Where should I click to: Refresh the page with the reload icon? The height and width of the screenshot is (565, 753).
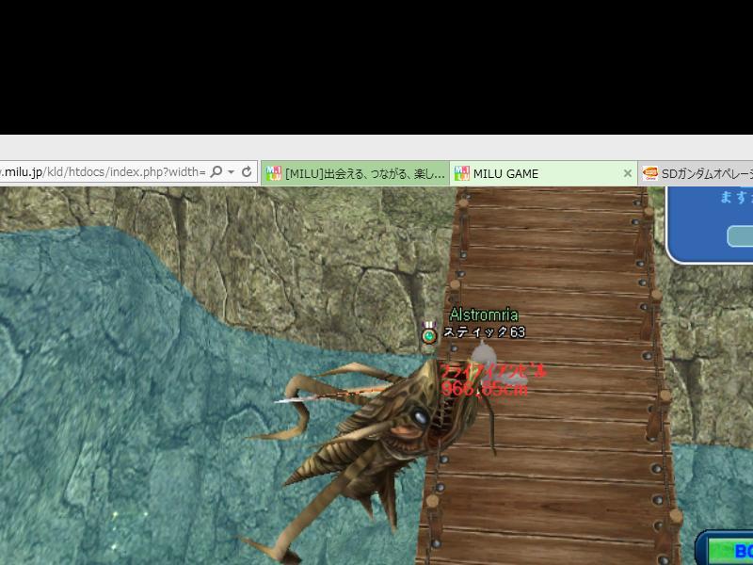tap(247, 172)
